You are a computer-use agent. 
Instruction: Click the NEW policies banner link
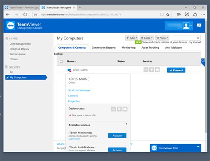pyautogui.click(x=168, y=42)
